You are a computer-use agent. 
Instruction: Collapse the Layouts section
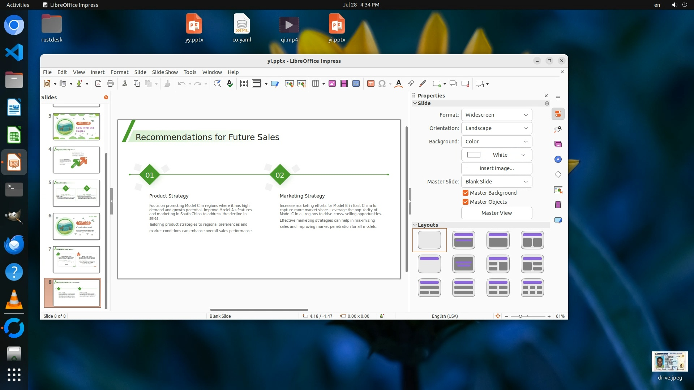(x=415, y=225)
